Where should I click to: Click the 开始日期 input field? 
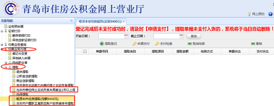[x=111, y=36]
